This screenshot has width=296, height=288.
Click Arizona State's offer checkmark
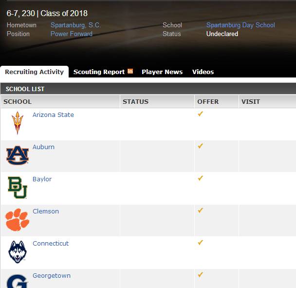(x=200, y=114)
